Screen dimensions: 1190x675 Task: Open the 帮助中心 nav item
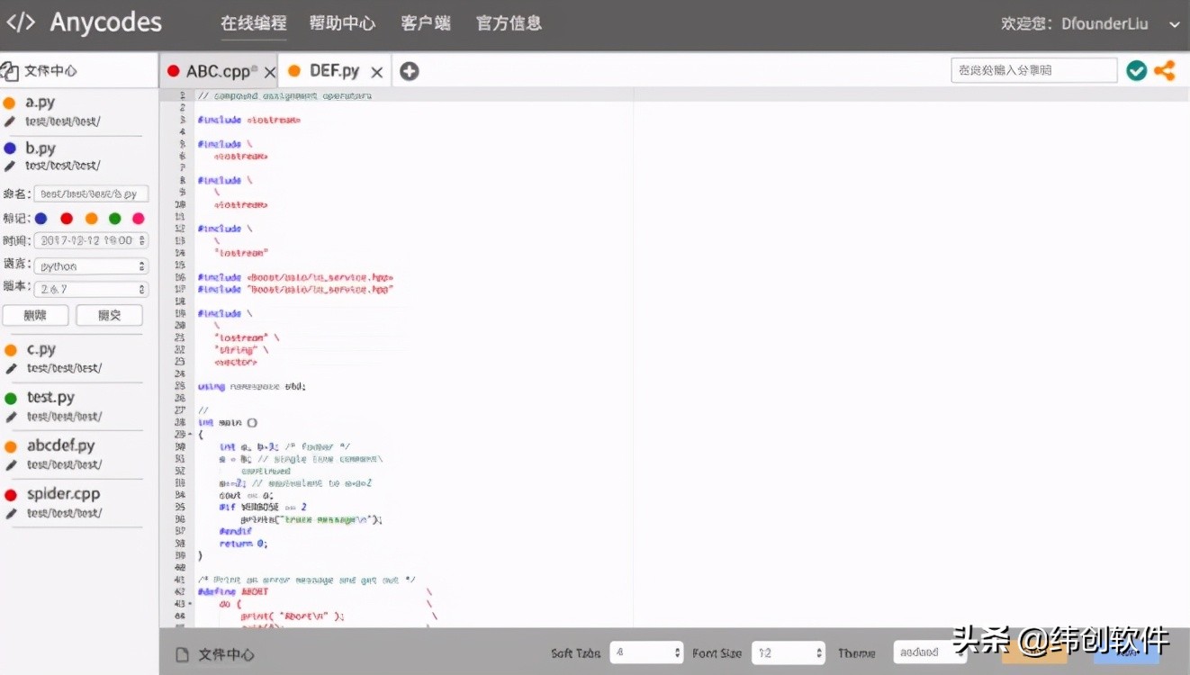[x=342, y=23]
